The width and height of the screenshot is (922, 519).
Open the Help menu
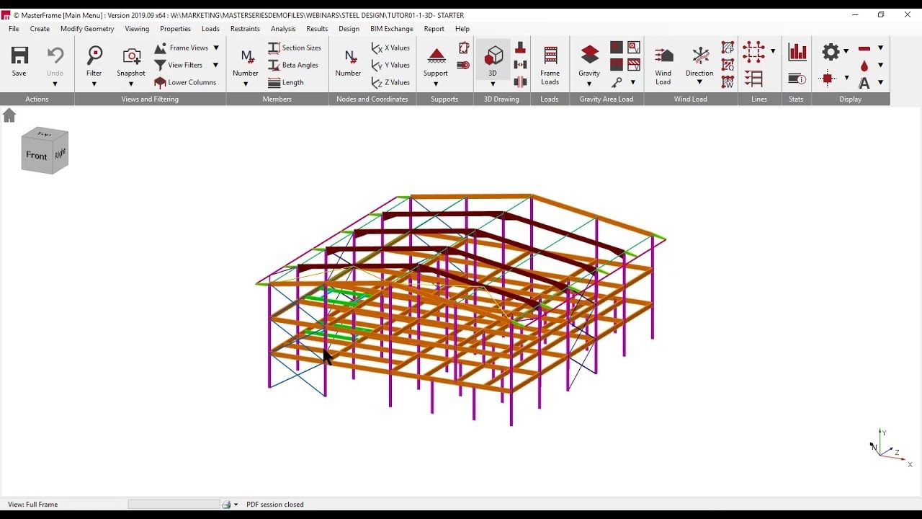pyautogui.click(x=462, y=29)
